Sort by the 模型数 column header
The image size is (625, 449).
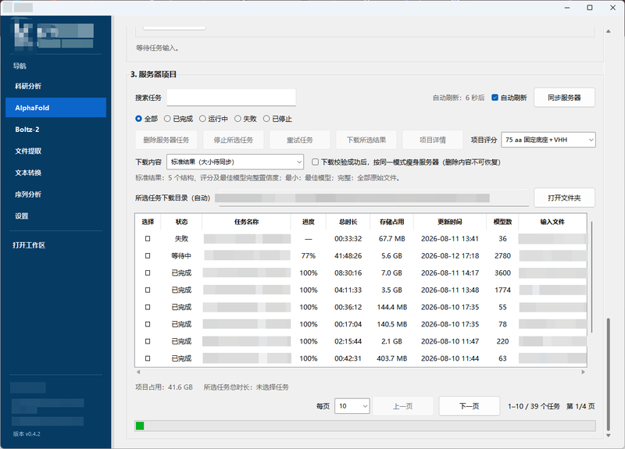pos(502,222)
